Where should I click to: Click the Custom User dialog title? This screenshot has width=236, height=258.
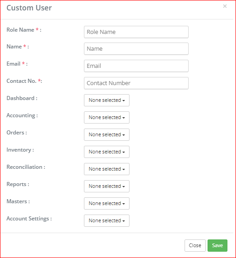(x=29, y=8)
